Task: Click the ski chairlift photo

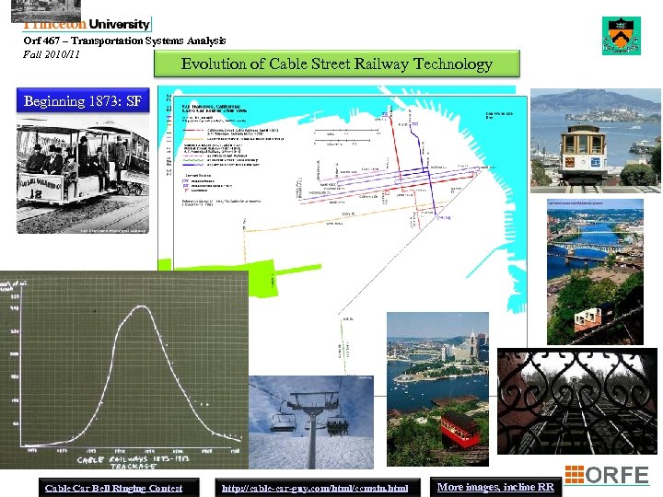Action: [311, 422]
